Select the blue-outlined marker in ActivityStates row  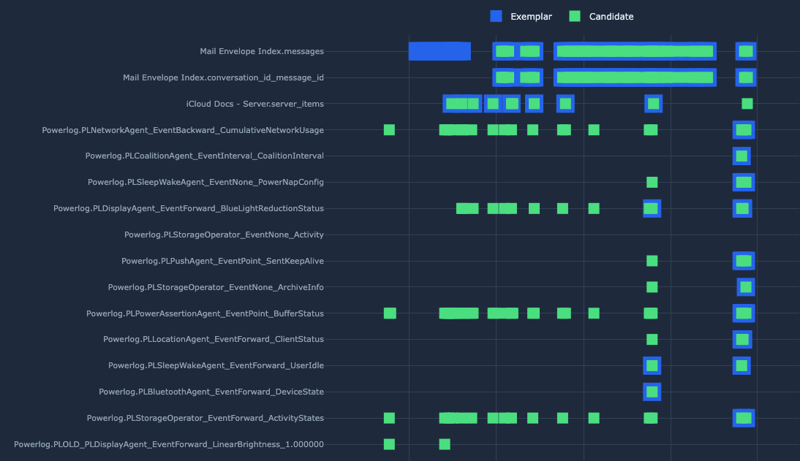[x=744, y=418]
